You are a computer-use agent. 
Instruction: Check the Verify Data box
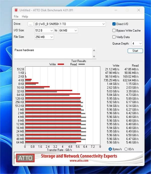pos(114,37)
